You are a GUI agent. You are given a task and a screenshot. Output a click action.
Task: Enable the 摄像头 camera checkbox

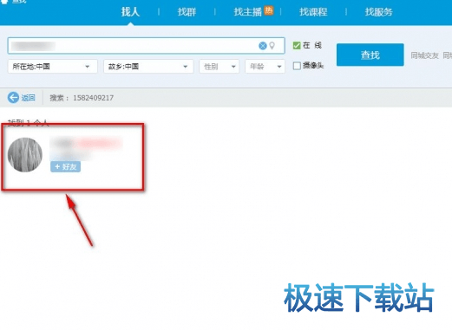(x=297, y=66)
